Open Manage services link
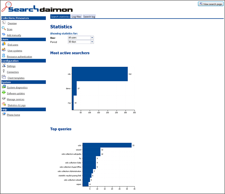Screen dimensions: 225x194 [x=16, y=99]
